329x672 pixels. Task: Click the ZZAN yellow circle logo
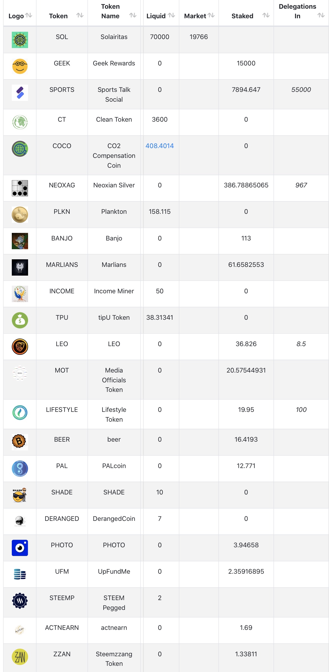(x=20, y=657)
